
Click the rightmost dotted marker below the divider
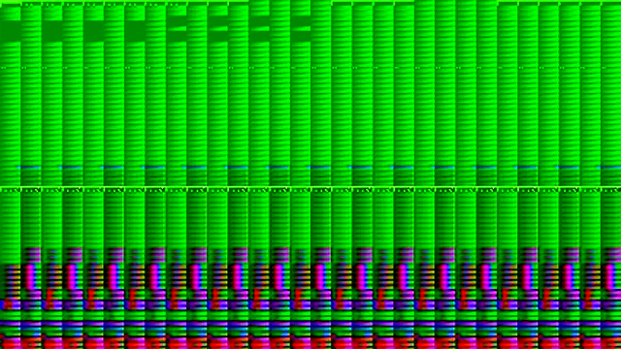tap(612, 190)
